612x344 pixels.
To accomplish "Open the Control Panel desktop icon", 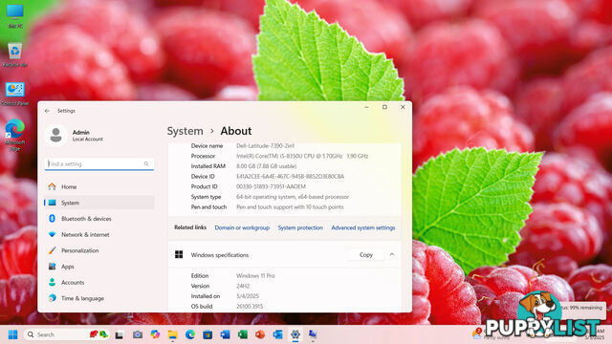I will [15, 94].
